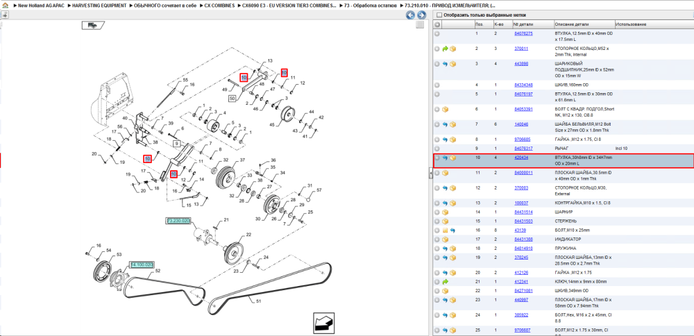The width and height of the screenshot is (694, 336).
Task: Select row text 'ИНДИКАТОР'
Action: (566, 239)
